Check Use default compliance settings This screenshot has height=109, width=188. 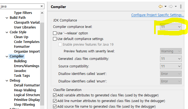pos(55,39)
